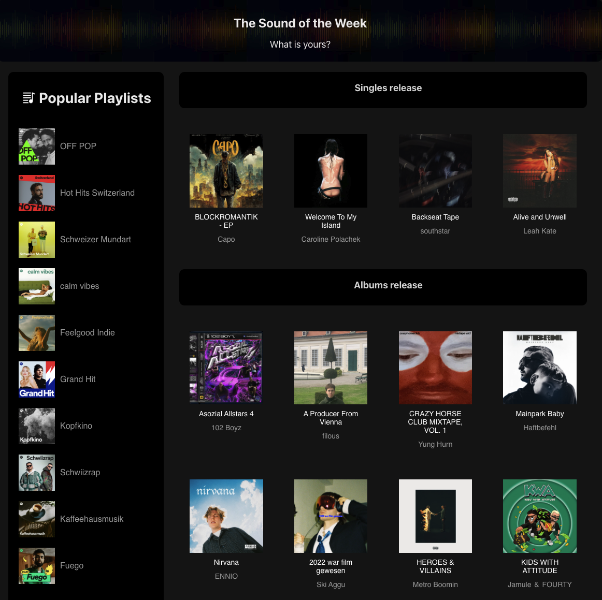This screenshot has width=602, height=600.
Task: Click HEROES & VILLAINS title
Action: pos(435,566)
